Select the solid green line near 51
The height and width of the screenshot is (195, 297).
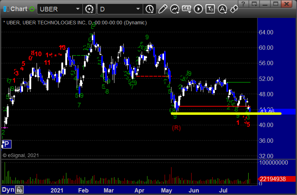pos(239,82)
